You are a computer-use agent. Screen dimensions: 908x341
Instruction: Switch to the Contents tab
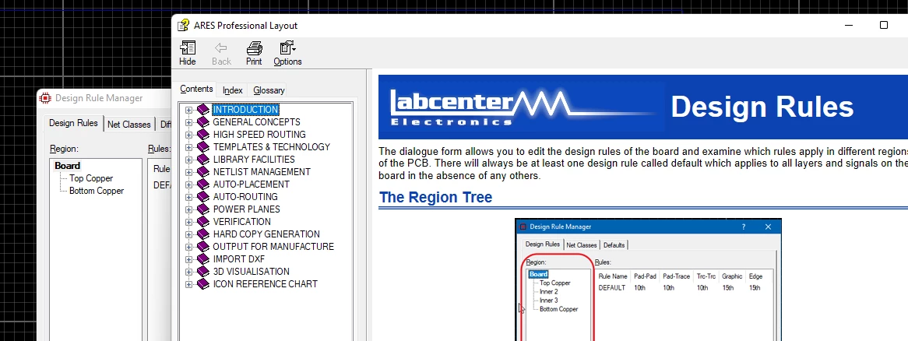pyautogui.click(x=197, y=90)
